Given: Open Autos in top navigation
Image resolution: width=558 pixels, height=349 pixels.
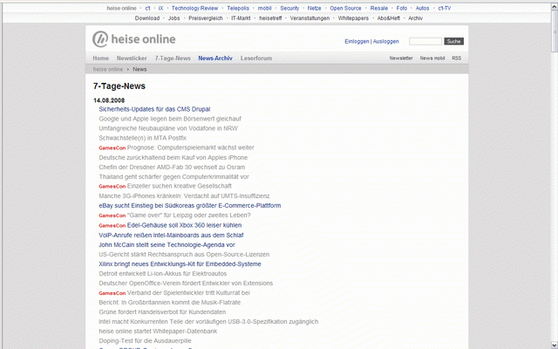Looking at the screenshot, I should click(422, 8).
